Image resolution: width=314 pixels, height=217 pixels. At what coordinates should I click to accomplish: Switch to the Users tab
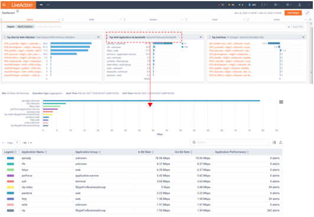(215, 20)
